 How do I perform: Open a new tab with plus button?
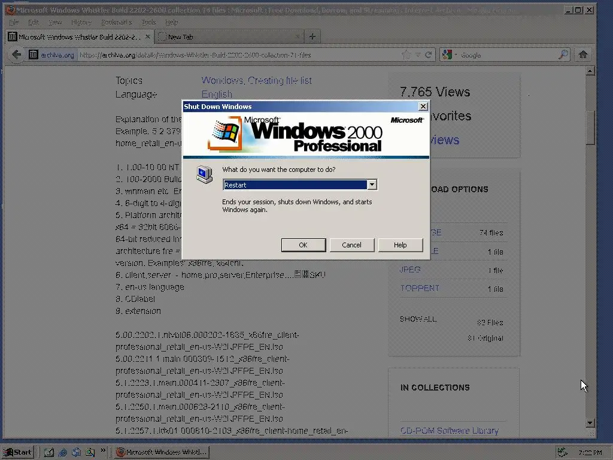point(312,37)
